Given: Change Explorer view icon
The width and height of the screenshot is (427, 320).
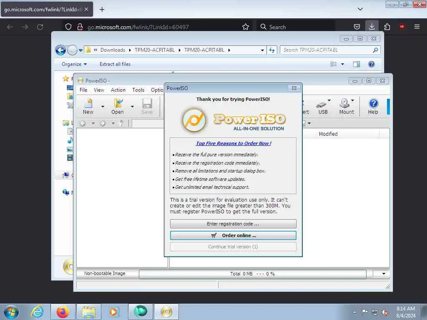Looking at the screenshot, I should click(x=333, y=64).
